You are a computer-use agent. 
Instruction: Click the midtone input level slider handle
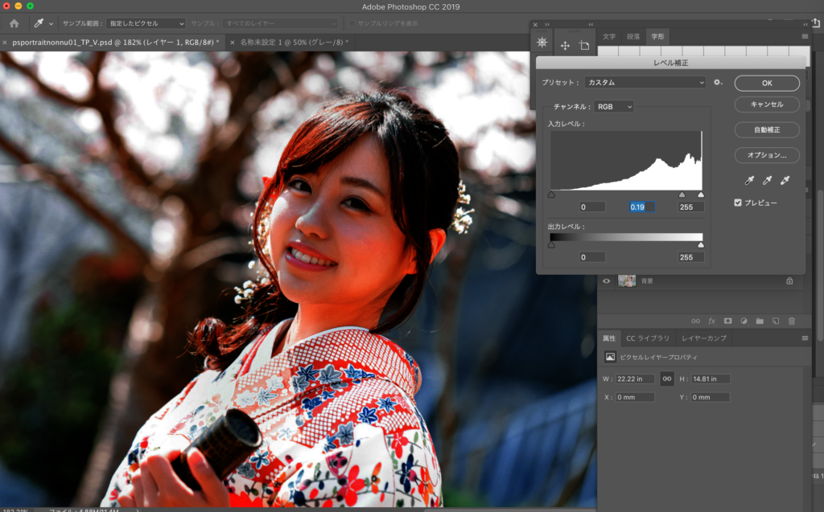point(682,195)
